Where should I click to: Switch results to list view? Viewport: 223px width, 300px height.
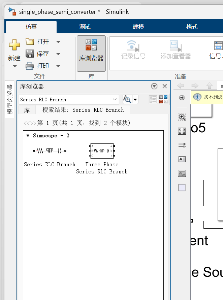(x=153, y=99)
